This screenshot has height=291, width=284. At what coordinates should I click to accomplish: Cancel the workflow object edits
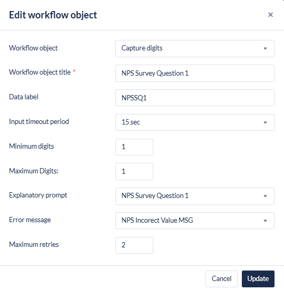[221, 279]
